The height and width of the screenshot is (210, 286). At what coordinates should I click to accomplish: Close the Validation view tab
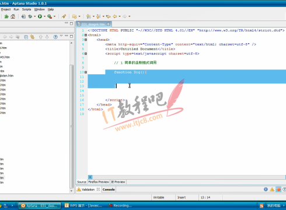pyautogui.click(x=98, y=189)
